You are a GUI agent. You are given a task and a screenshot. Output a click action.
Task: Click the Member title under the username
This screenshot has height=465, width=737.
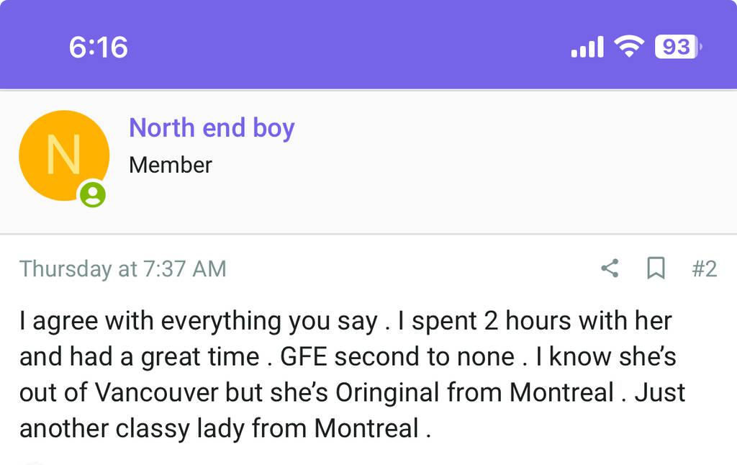pyautogui.click(x=171, y=165)
